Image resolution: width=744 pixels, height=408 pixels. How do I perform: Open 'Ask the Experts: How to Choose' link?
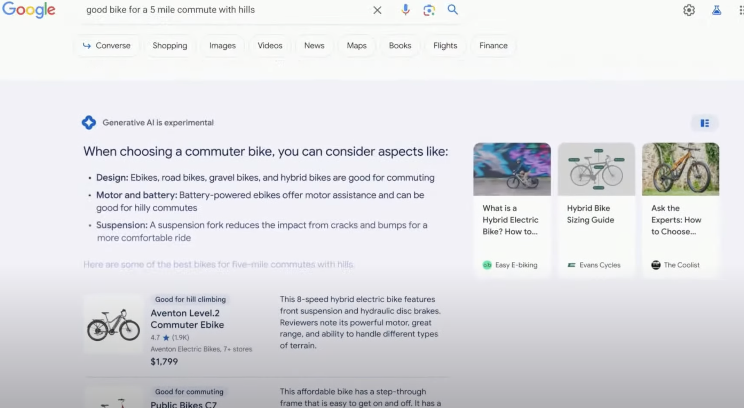(x=676, y=220)
